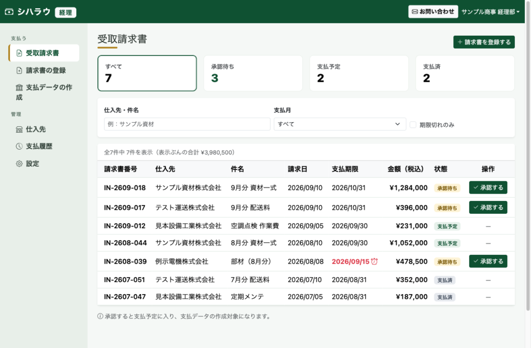Click the amount ¥478,500
531x348 pixels.
(411, 262)
